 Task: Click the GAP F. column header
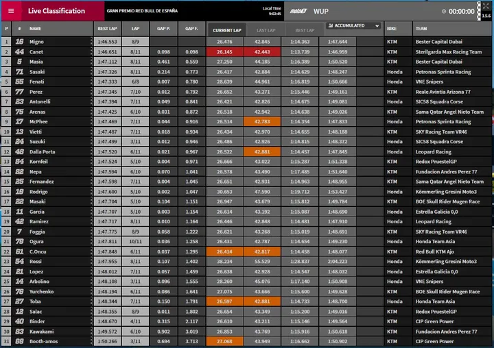(191, 29)
